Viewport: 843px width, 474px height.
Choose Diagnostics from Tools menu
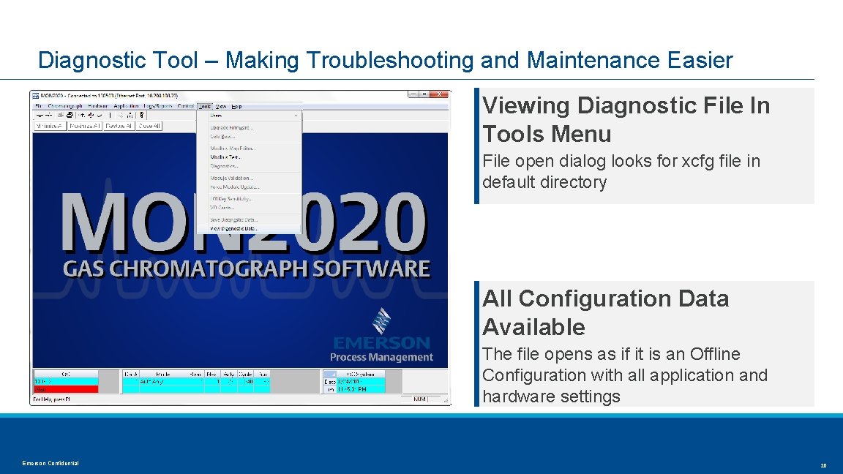(249, 166)
